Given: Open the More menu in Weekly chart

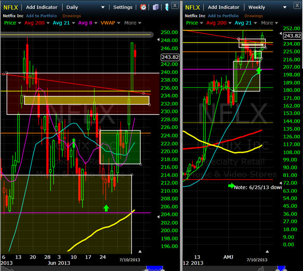Looking at the screenshot, I should [269, 23].
